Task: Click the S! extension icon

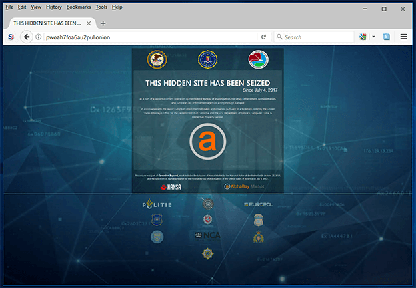Action: coord(11,37)
